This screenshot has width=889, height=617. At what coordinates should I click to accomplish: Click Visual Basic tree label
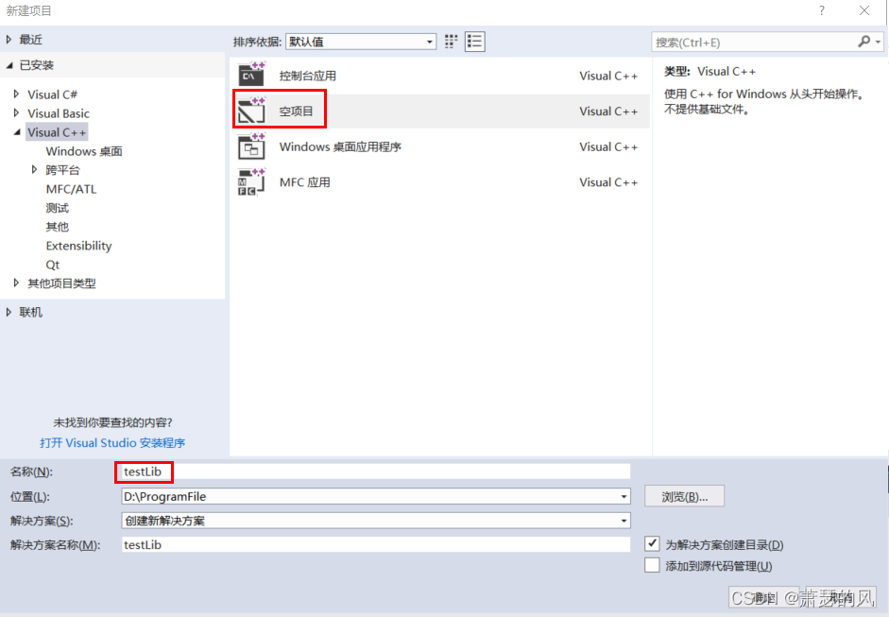coord(59,112)
